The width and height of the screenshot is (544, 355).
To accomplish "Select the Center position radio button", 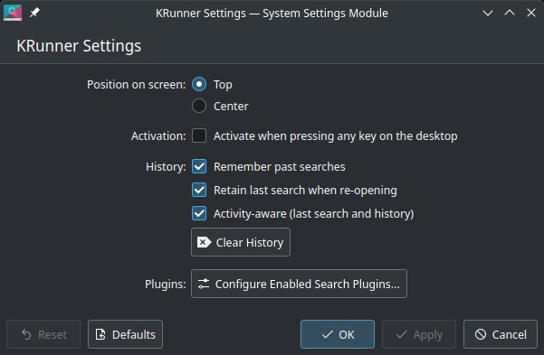I will click(199, 106).
